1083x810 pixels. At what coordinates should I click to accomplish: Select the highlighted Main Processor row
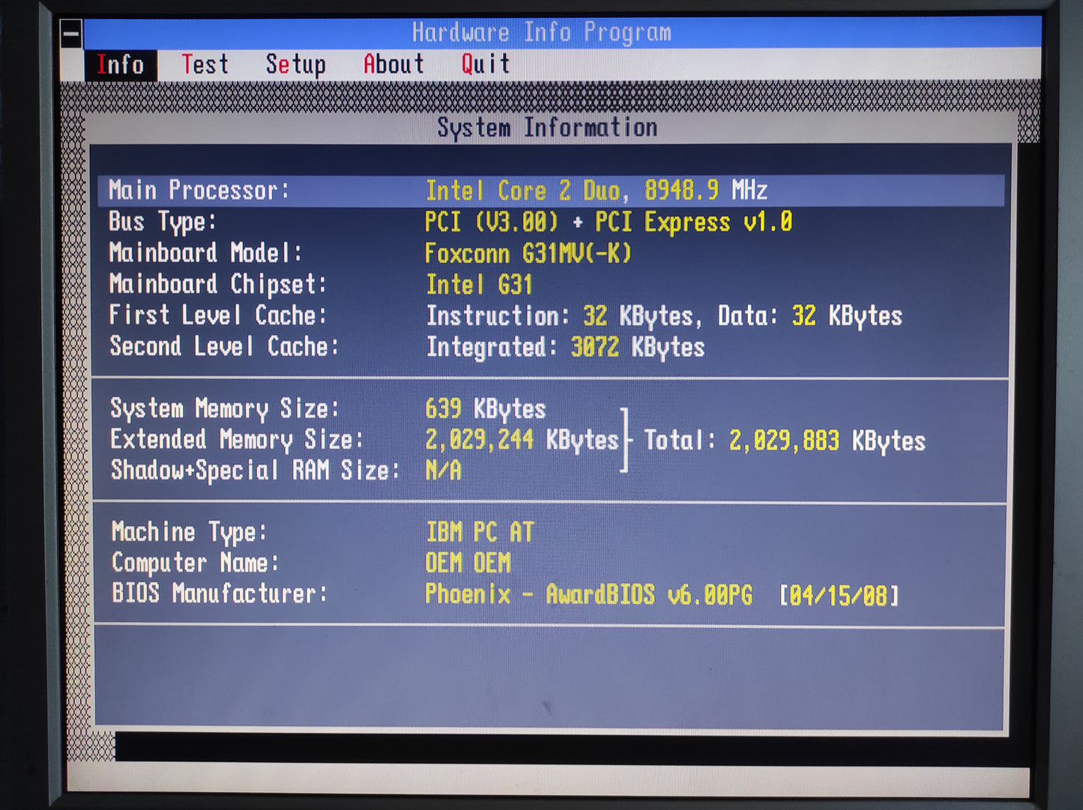pos(551,190)
